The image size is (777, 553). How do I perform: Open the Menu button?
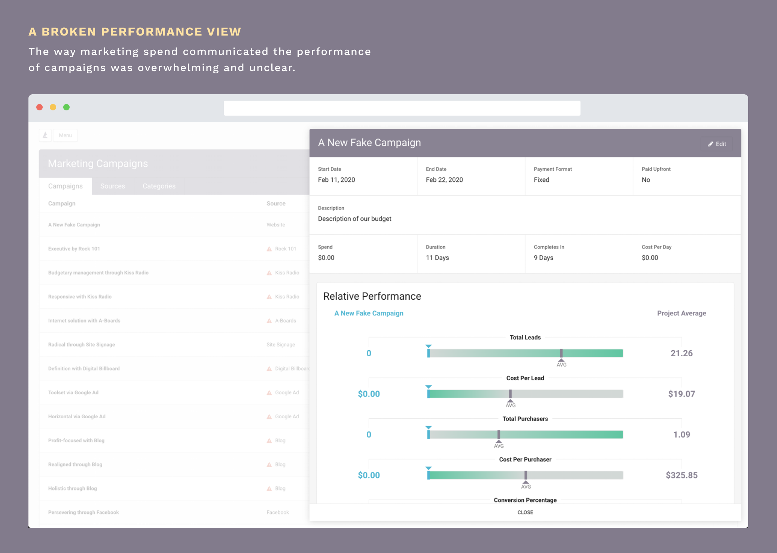tap(65, 135)
